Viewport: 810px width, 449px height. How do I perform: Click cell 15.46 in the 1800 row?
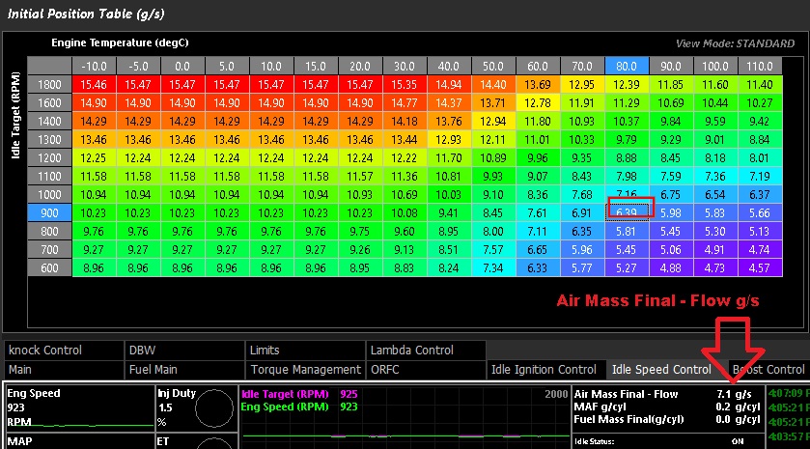94,85
